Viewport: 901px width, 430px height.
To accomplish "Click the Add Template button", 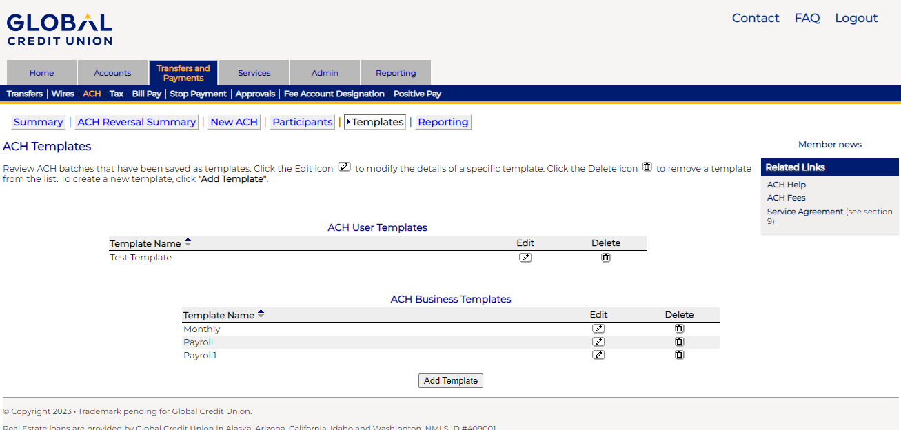I will point(451,380).
